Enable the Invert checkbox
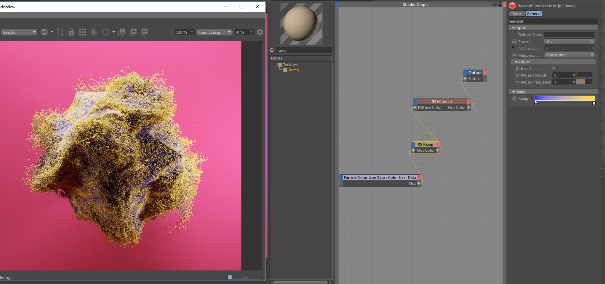This screenshot has width=605, height=284. click(x=554, y=69)
